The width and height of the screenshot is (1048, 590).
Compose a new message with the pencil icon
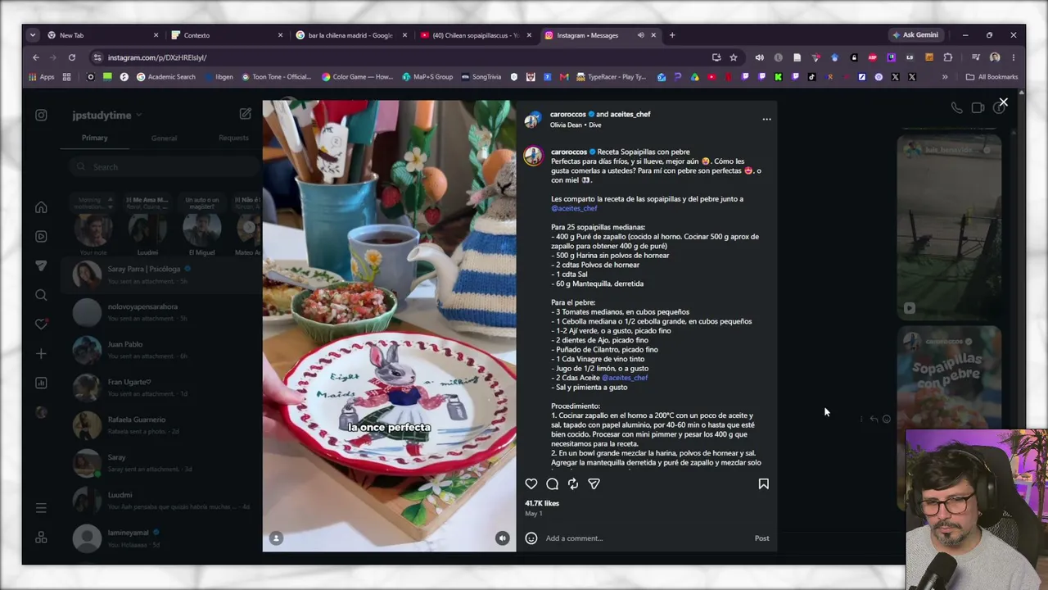[246, 114]
